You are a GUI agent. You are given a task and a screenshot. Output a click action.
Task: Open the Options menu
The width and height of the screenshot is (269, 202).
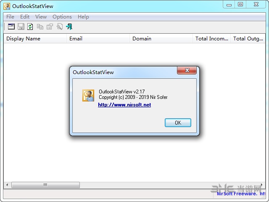pos(62,17)
